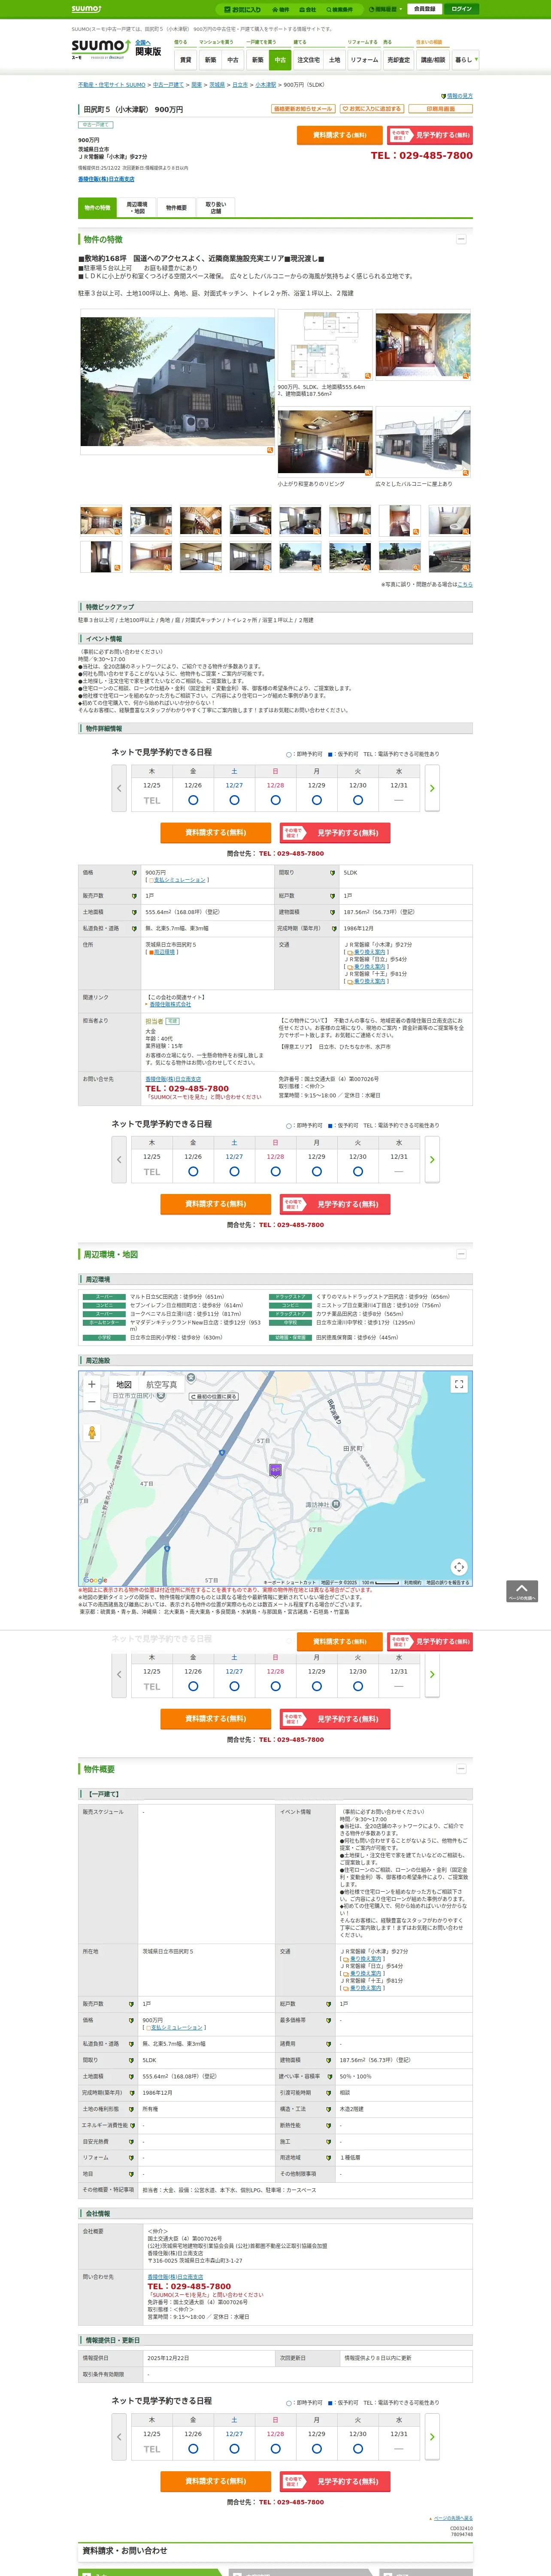Click the SUUMO logo at page top

(86, 9)
